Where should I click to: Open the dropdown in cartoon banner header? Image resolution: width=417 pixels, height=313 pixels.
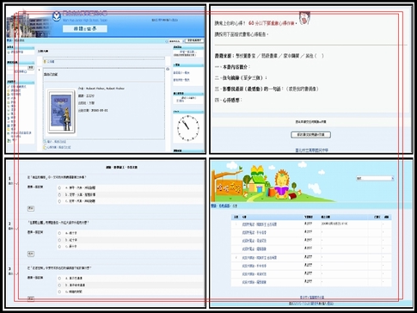[375, 178]
